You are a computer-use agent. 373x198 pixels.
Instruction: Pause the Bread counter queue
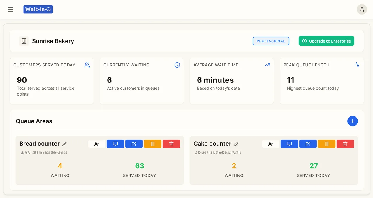pyautogui.click(x=153, y=144)
